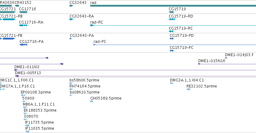Click the IP11635.5prime EST glyph
The width and height of the screenshot is (256, 133).
[x=27, y=131]
